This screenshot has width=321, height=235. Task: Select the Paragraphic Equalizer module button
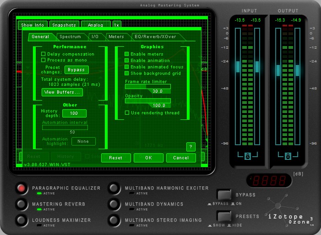click(22, 188)
